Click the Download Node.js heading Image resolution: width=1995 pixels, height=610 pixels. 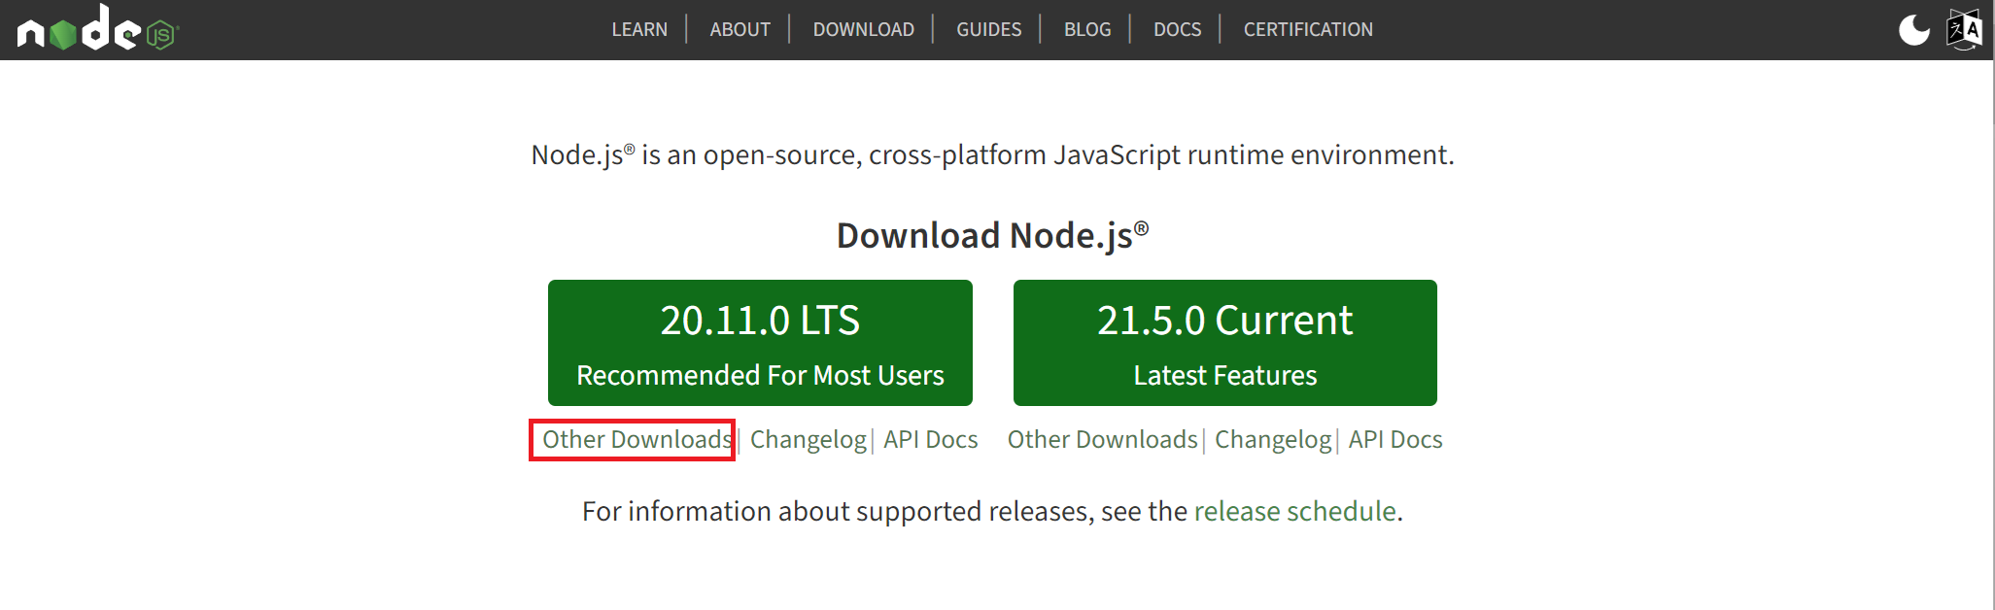click(x=992, y=235)
